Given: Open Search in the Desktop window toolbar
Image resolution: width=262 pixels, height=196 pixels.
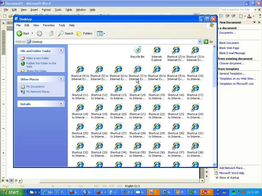Looking at the screenshot, I should click(66, 33).
